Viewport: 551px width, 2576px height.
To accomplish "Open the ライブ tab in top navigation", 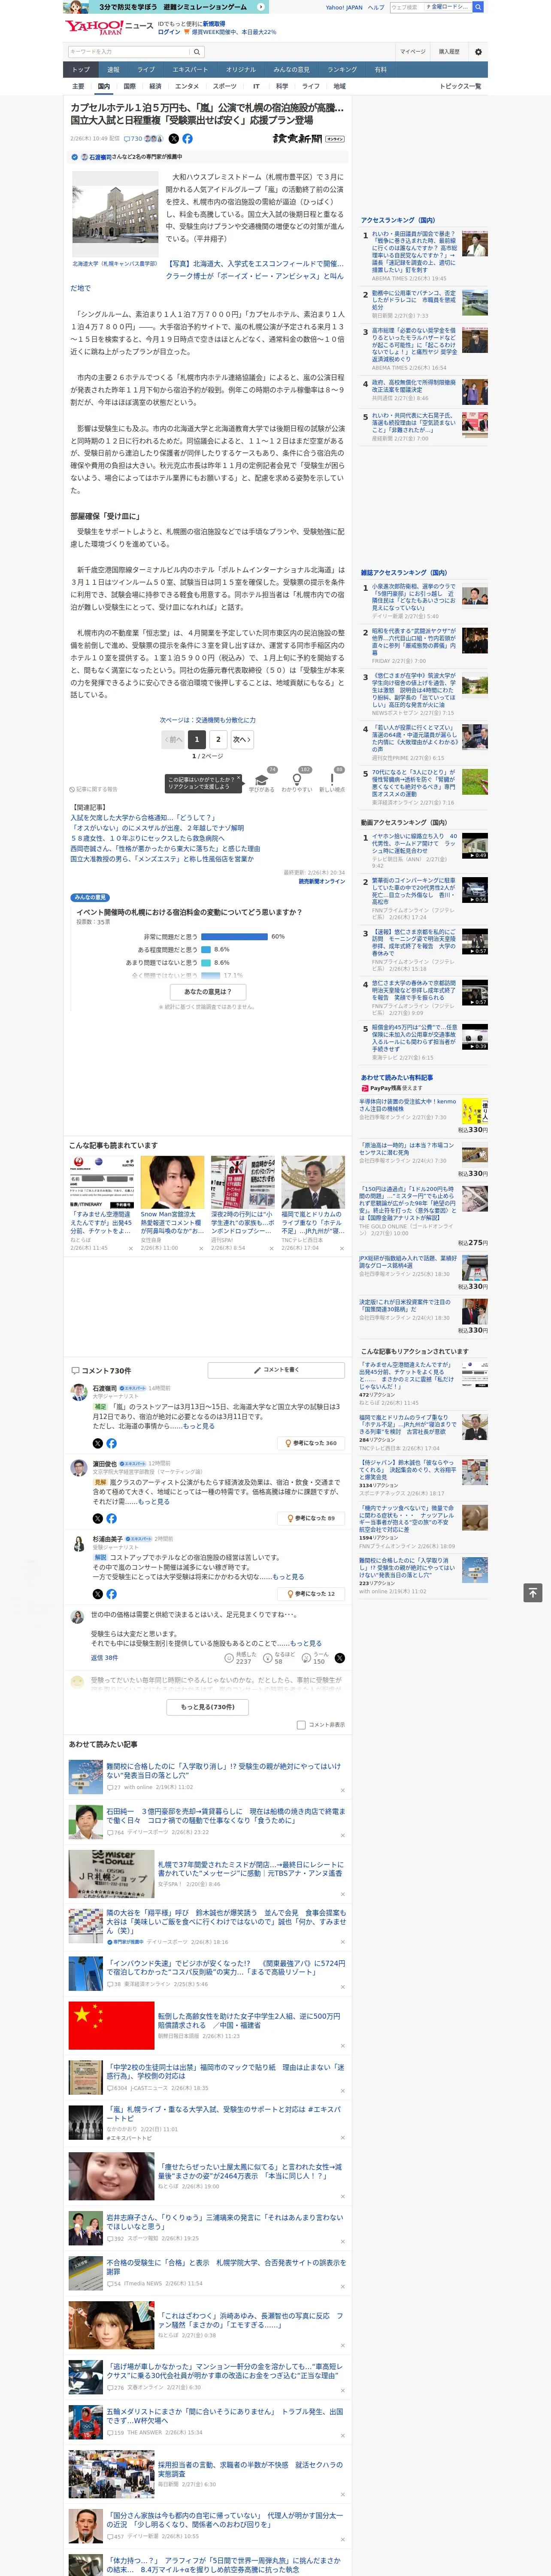I will click(146, 70).
